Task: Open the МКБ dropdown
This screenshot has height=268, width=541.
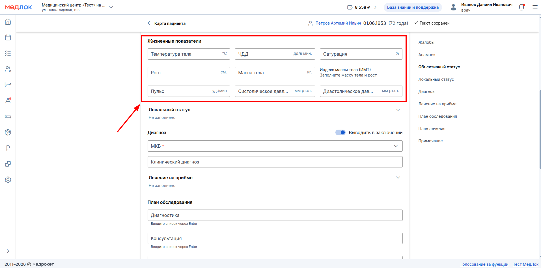Action: (396, 146)
